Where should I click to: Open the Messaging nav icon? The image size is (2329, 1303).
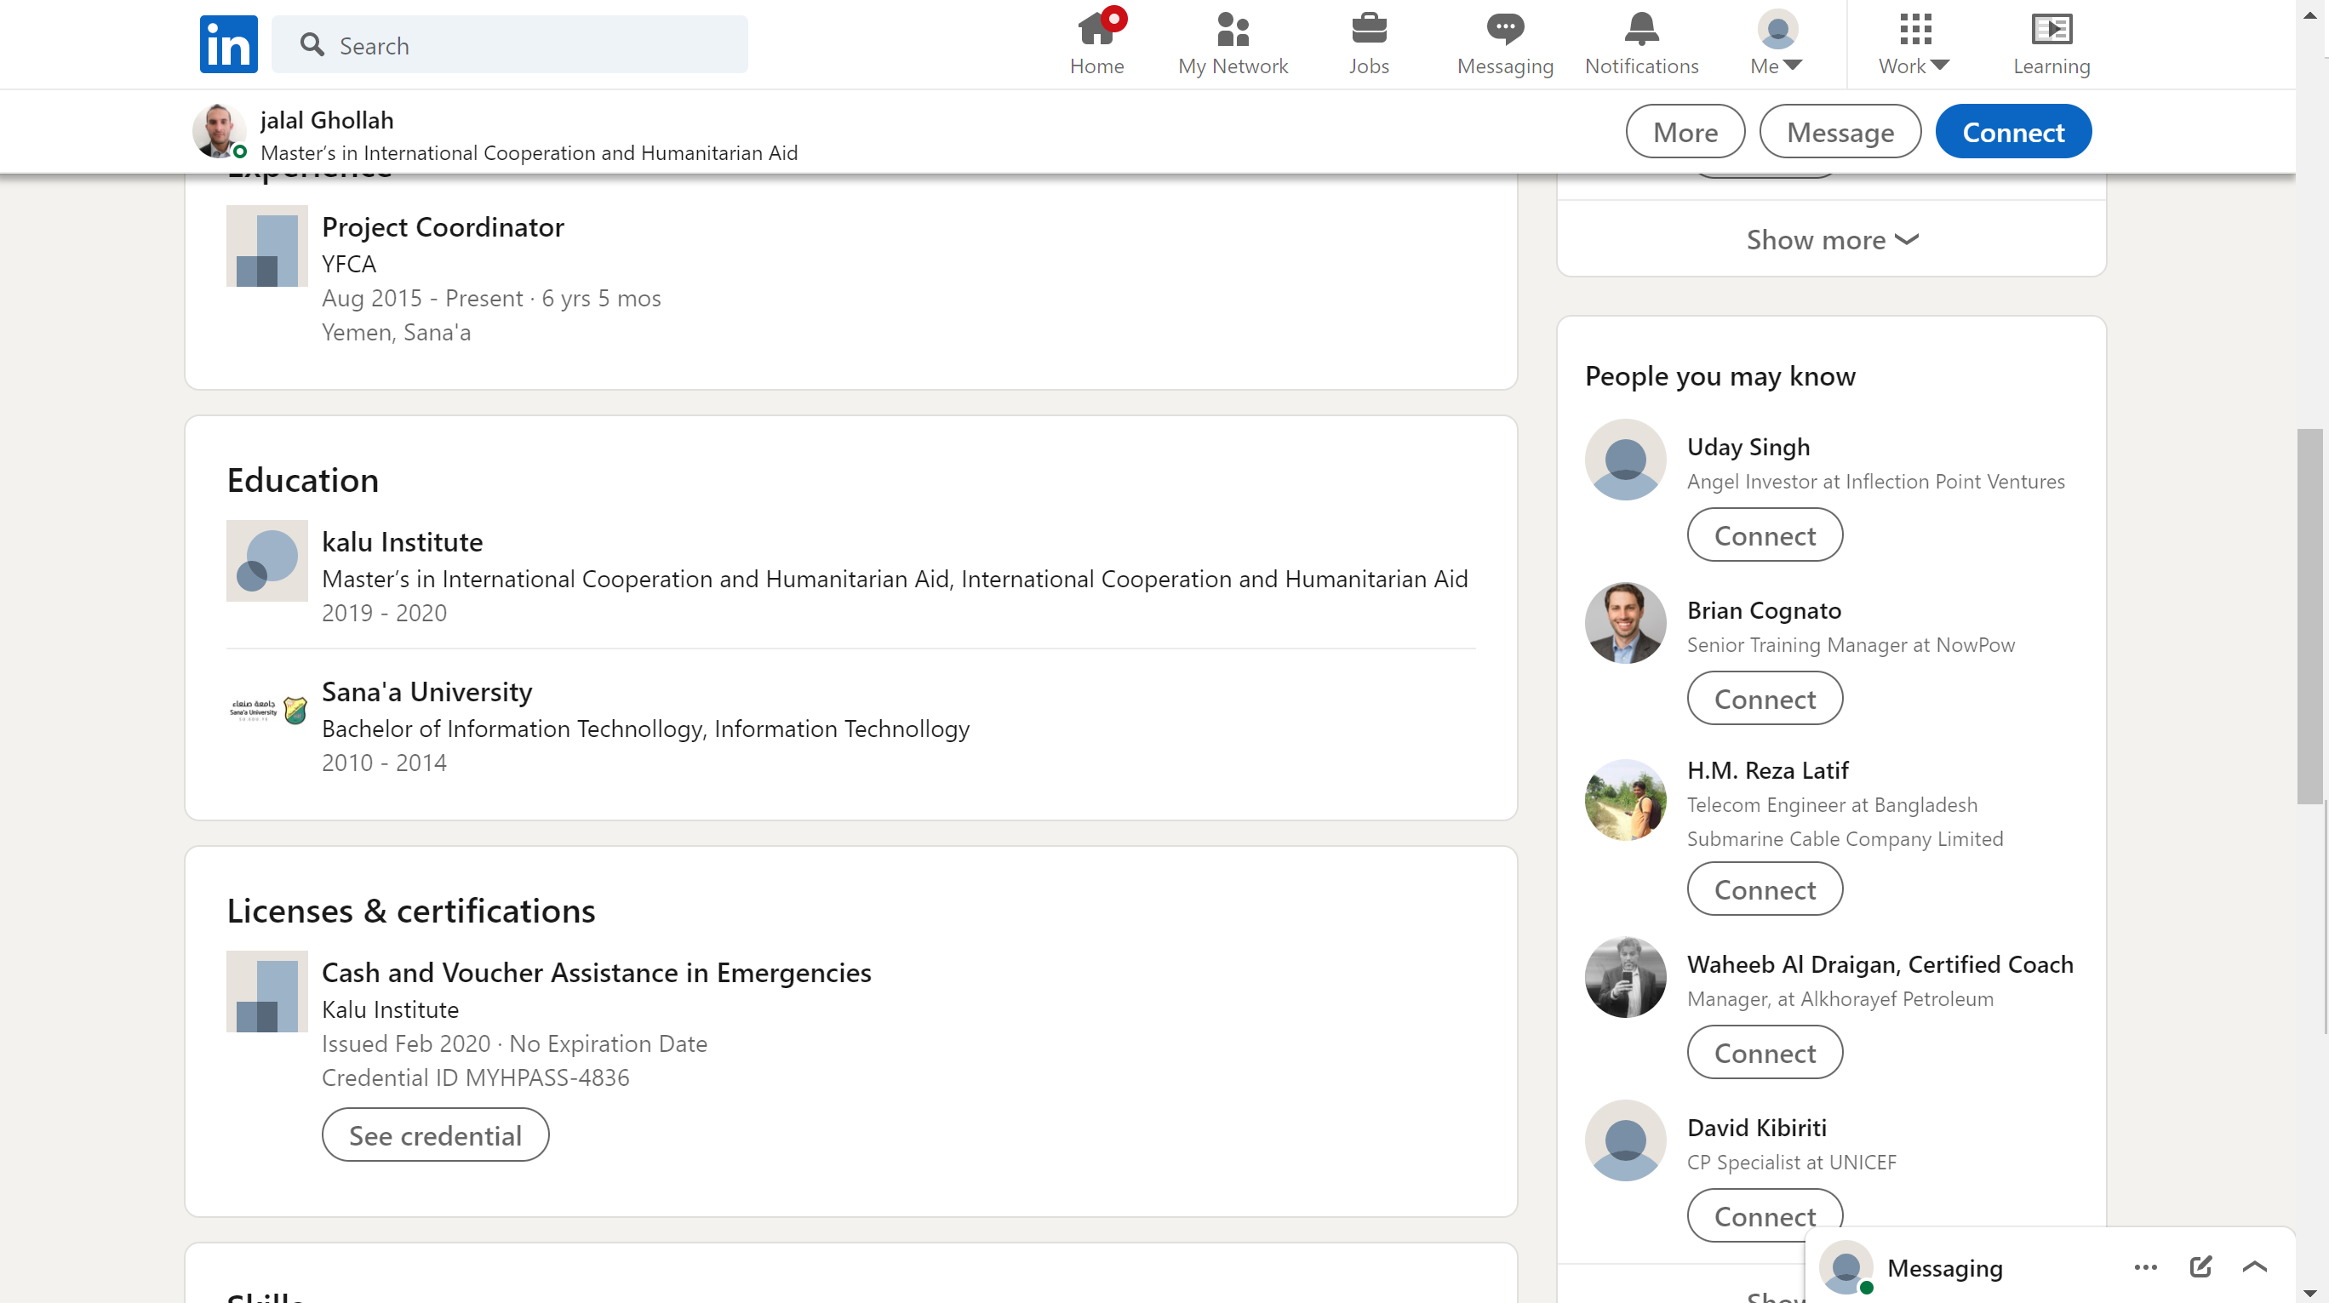[x=1504, y=30]
